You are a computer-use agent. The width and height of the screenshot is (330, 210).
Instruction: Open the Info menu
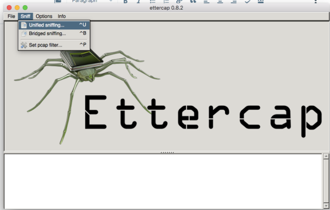62,16
